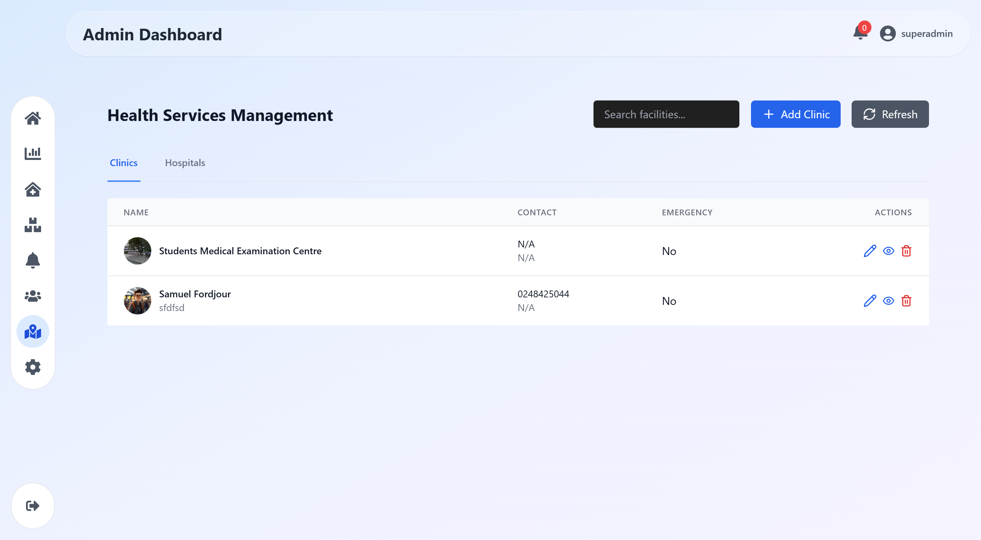Screen dimensions: 981x540
Task: Switch to the Hospitals tab
Action: click(x=185, y=163)
